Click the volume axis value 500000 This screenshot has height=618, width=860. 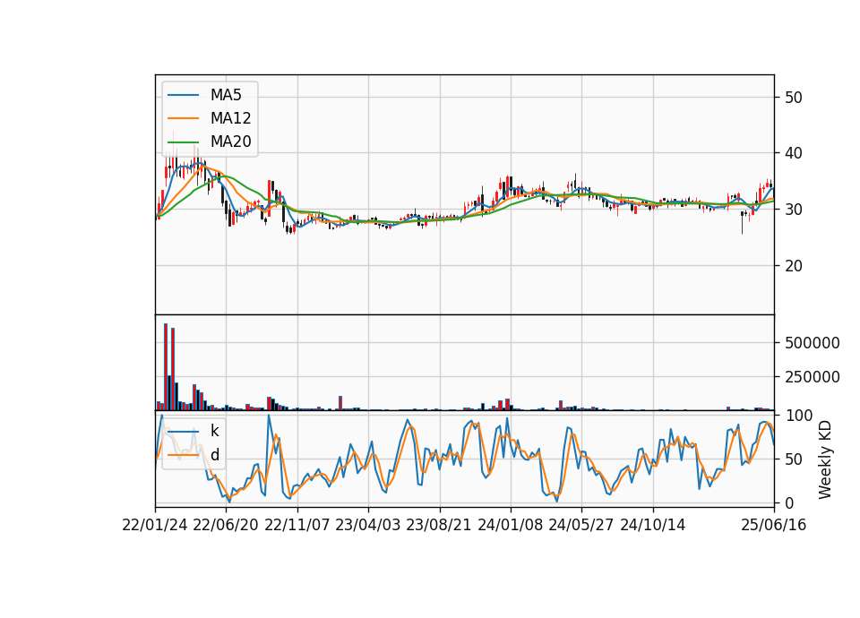point(813,343)
